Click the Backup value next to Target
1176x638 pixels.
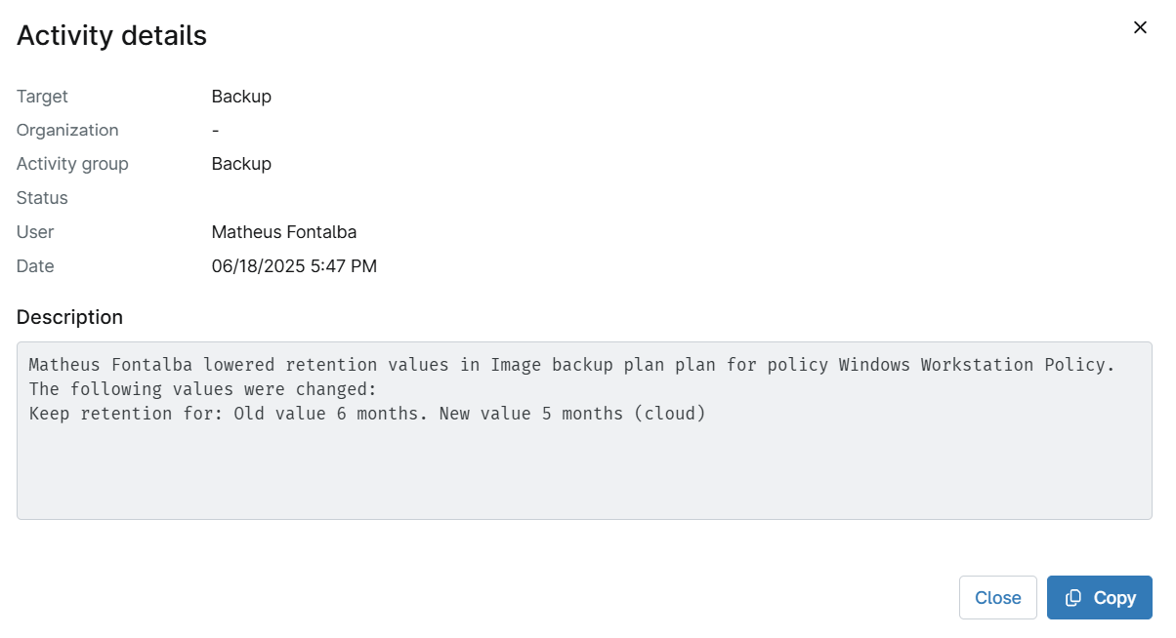(x=241, y=97)
